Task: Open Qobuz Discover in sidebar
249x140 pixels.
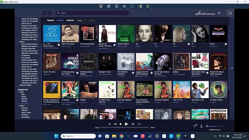Action: (25, 108)
